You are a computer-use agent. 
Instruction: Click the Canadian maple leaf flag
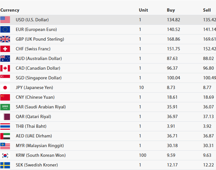tap(5, 68)
